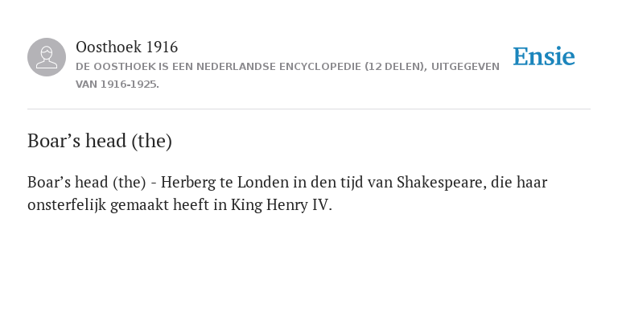Select the Oosthoek 1916 author name
The height and width of the screenshot is (309, 618).
(126, 47)
